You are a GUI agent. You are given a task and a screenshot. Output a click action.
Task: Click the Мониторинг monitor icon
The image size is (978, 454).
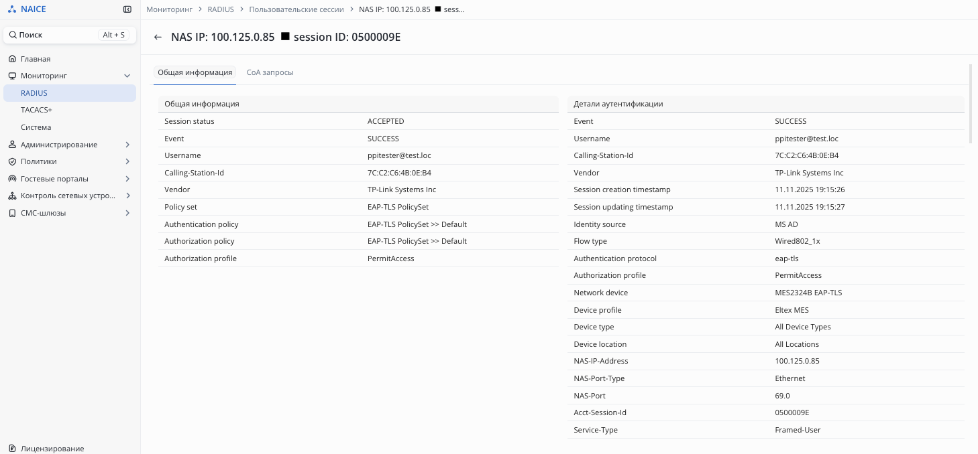[12, 76]
